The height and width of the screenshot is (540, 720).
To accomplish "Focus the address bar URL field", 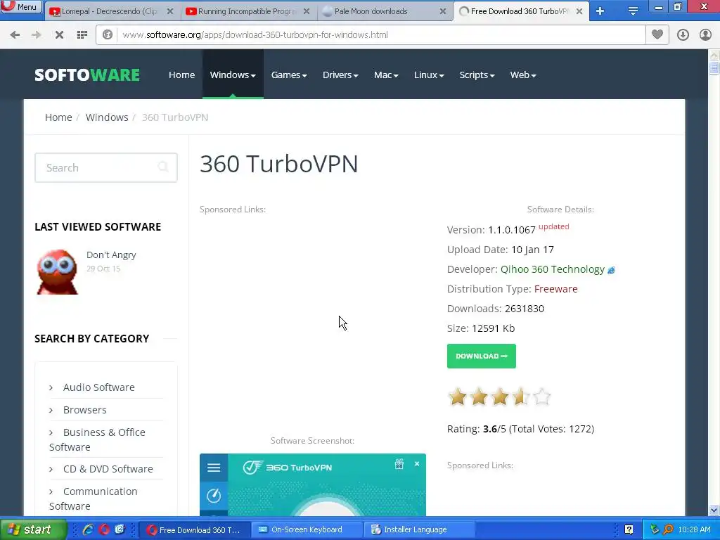I will click(381, 35).
